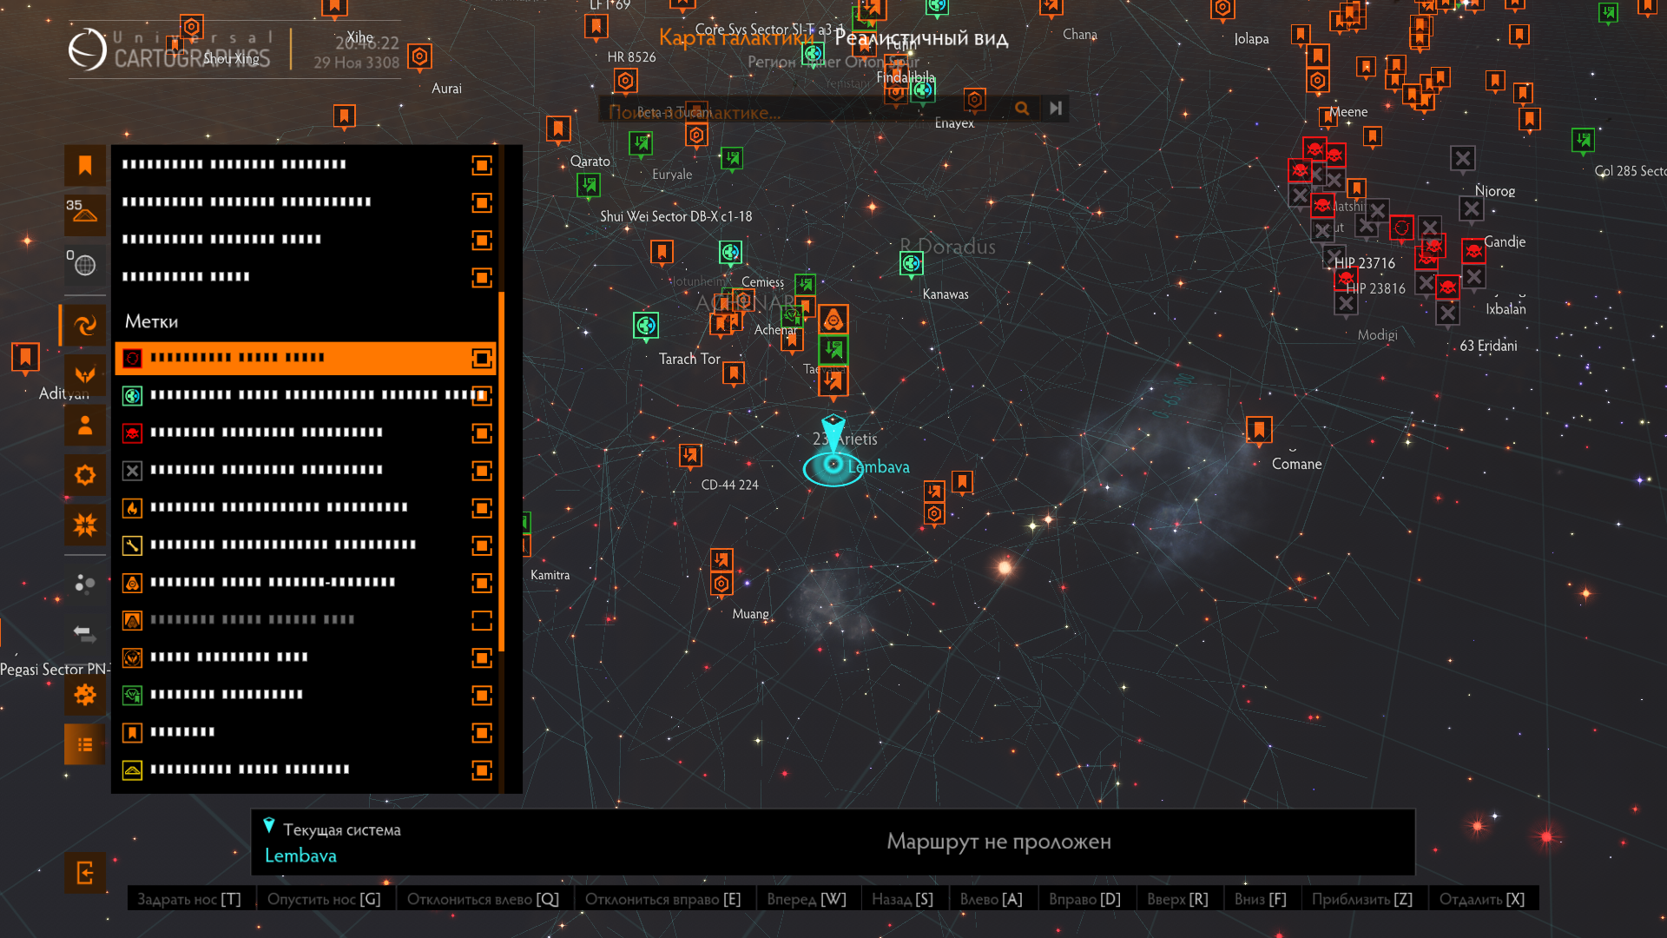1667x938 pixels.
Task: Toggle checkbox of grey X marker row
Action: tap(482, 470)
